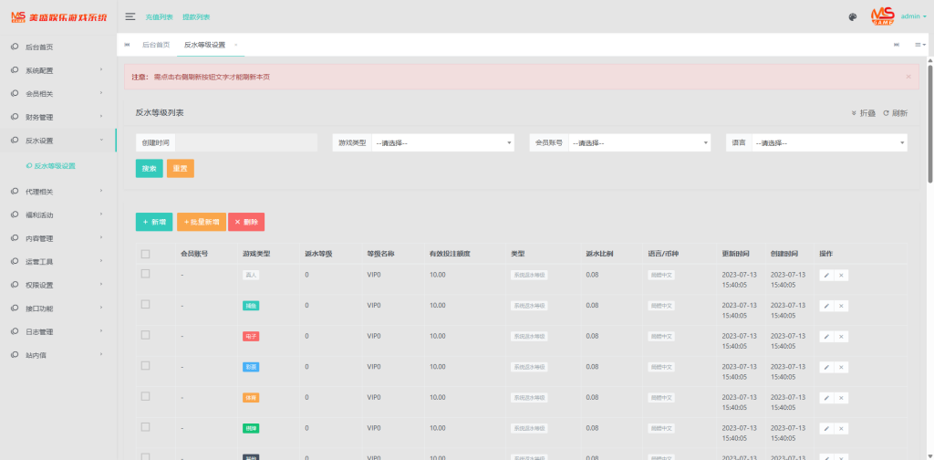
Task: Click the green 搜索 button
Action: tap(149, 169)
